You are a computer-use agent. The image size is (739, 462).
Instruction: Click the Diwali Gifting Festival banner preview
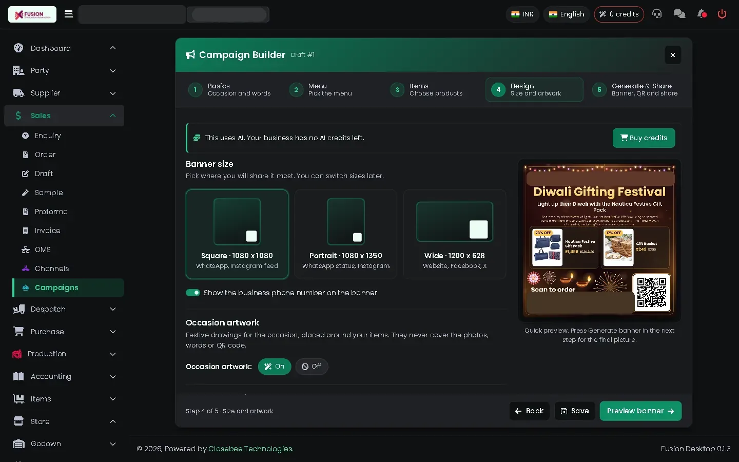(599, 240)
